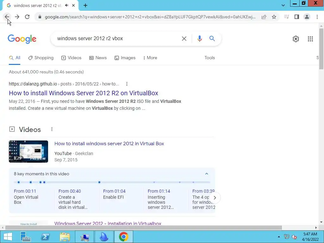Open Google quick settings gear
Viewport: 324px width, 243px height.
(x=296, y=39)
